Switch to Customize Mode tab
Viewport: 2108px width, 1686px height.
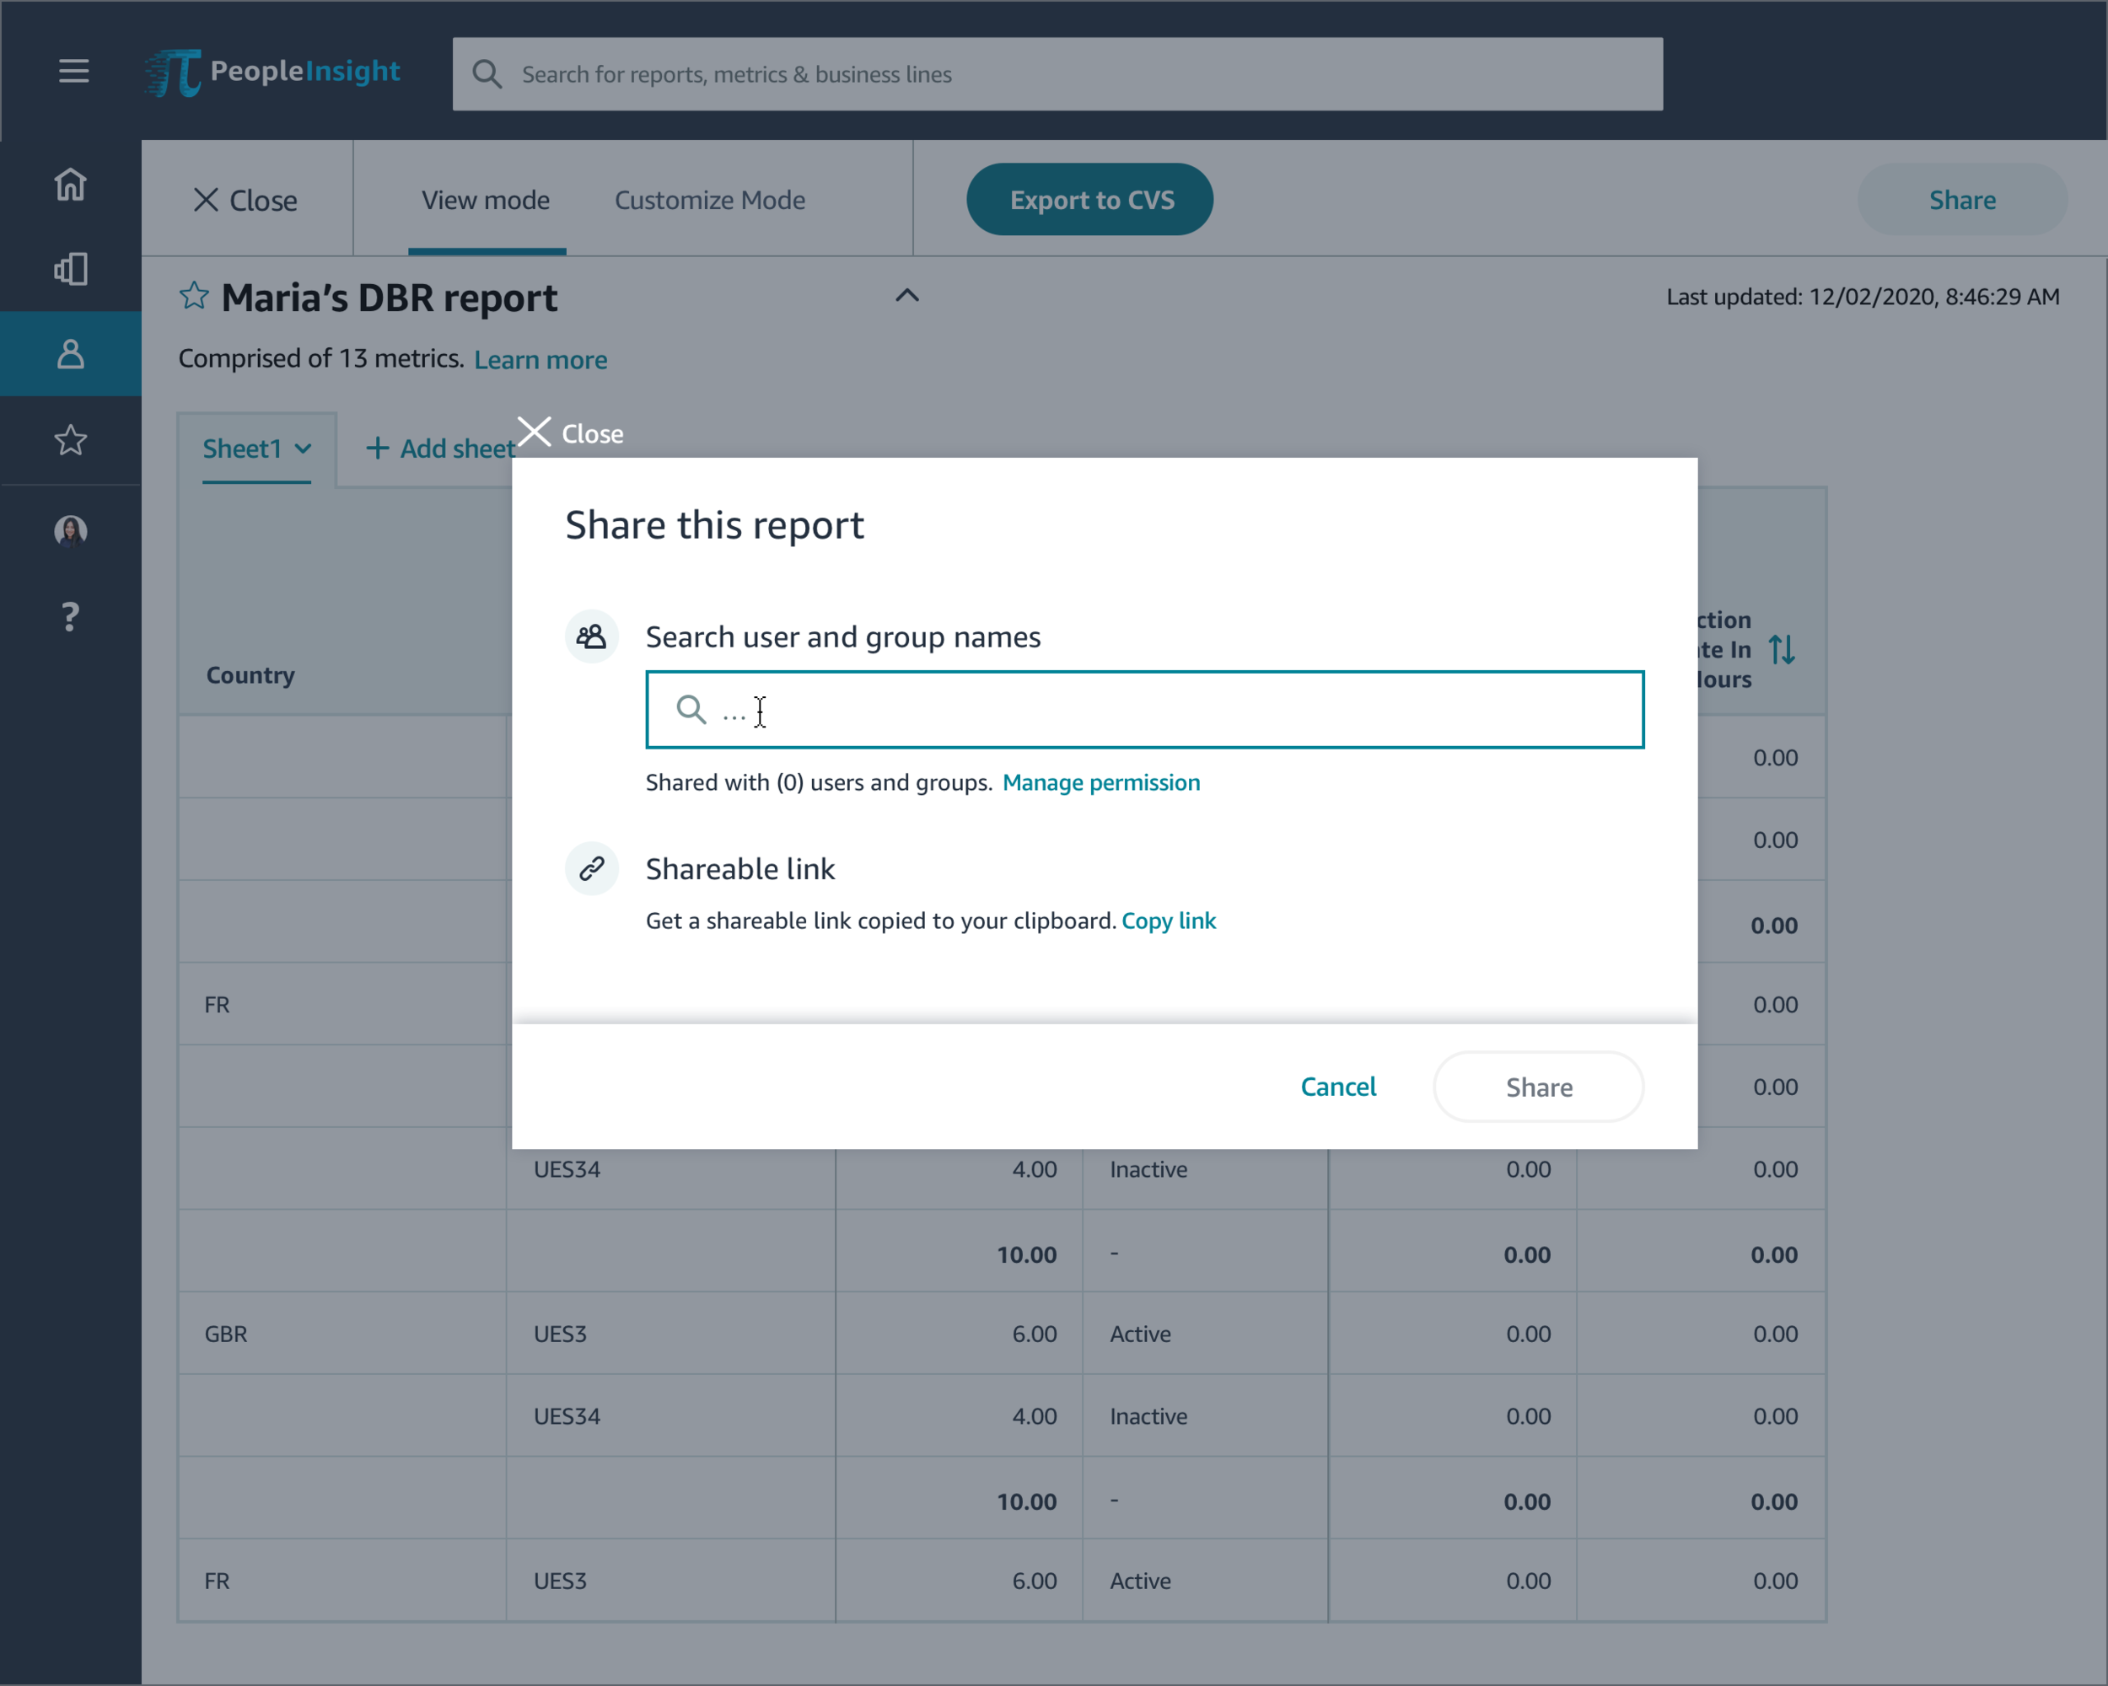tap(710, 201)
